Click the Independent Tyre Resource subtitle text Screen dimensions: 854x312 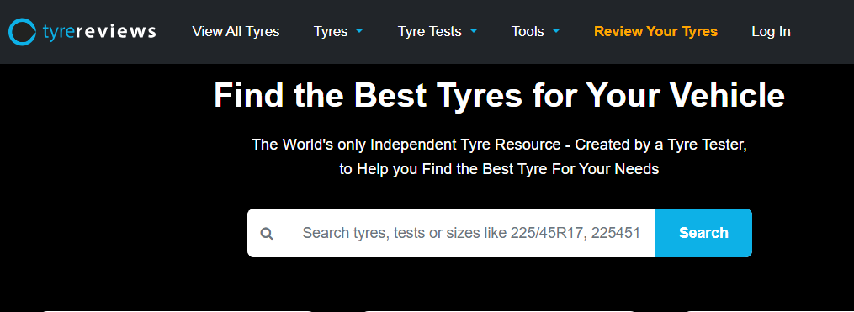point(499,156)
